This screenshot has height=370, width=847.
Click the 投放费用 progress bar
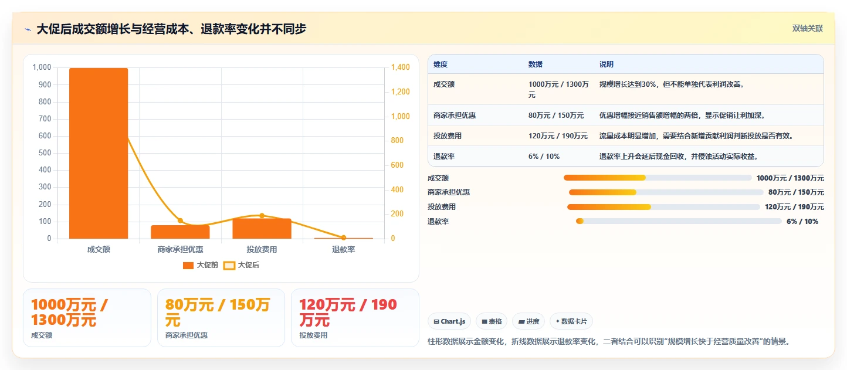663,206
